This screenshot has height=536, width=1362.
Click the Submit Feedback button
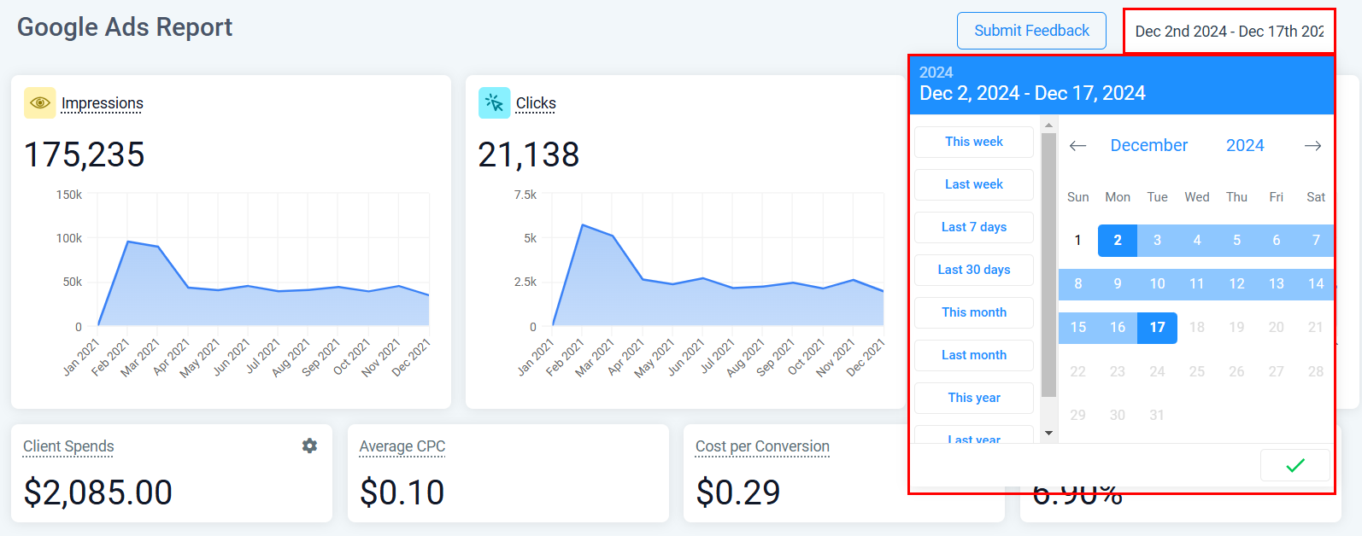click(1031, 31)
